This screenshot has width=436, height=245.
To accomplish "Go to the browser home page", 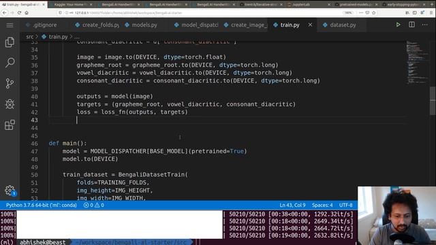I will pyautogui.click(x=27, y=13).
